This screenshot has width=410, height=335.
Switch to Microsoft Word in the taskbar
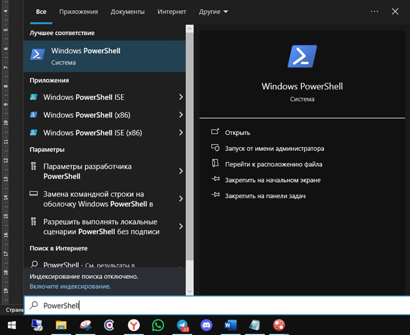pos(230,325)
